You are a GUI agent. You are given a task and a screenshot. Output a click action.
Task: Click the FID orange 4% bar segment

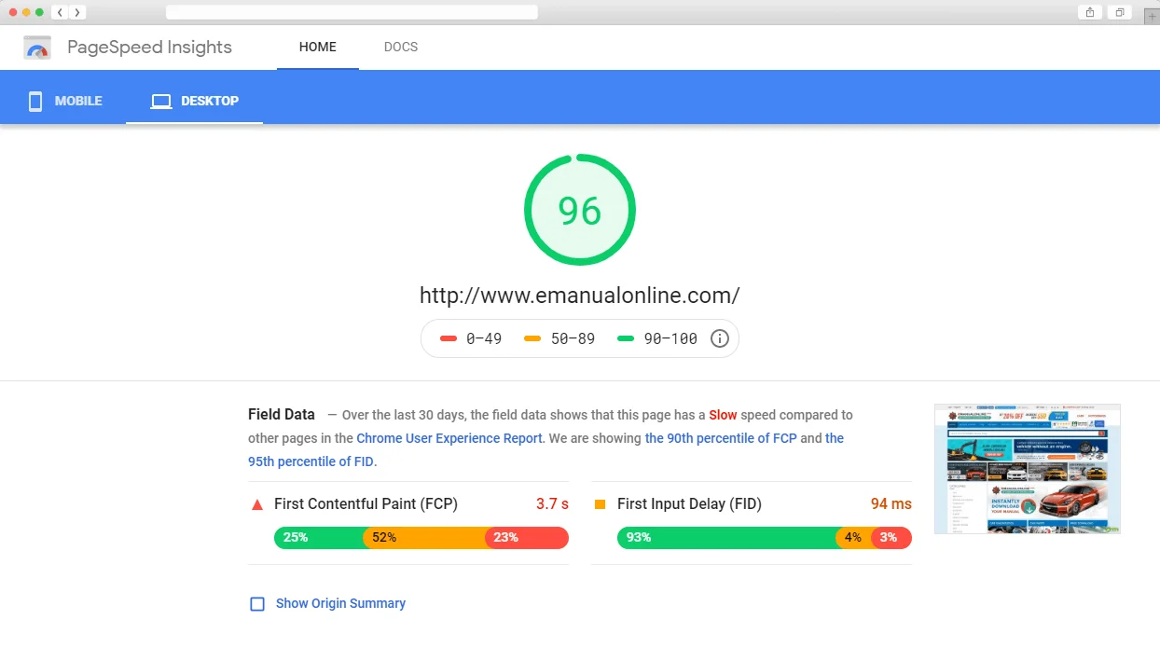(853, 538)
